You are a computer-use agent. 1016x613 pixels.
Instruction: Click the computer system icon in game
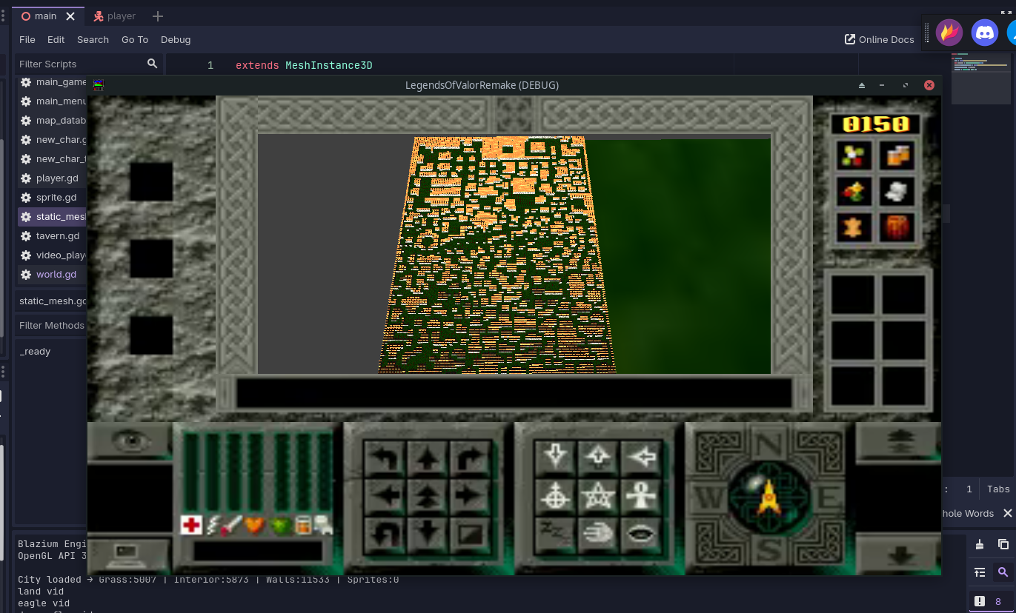click(130, 553)
